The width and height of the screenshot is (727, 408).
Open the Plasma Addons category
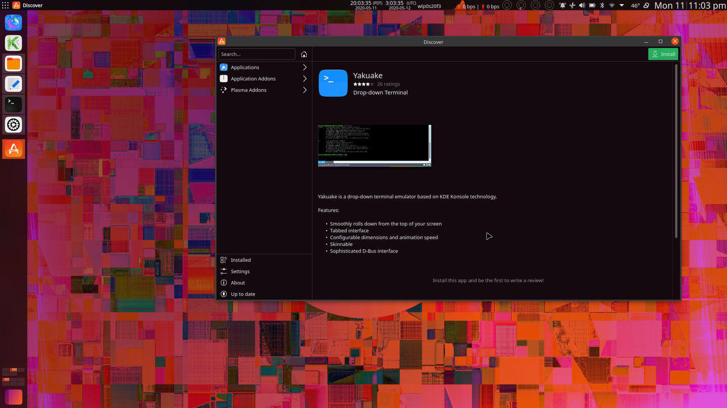pos(264,90)
